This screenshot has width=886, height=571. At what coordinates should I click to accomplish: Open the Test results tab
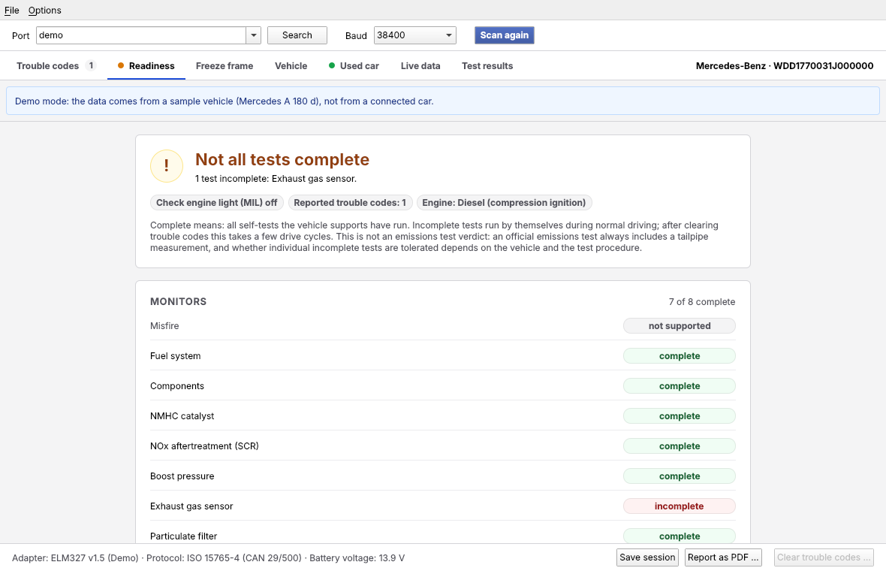487,65
